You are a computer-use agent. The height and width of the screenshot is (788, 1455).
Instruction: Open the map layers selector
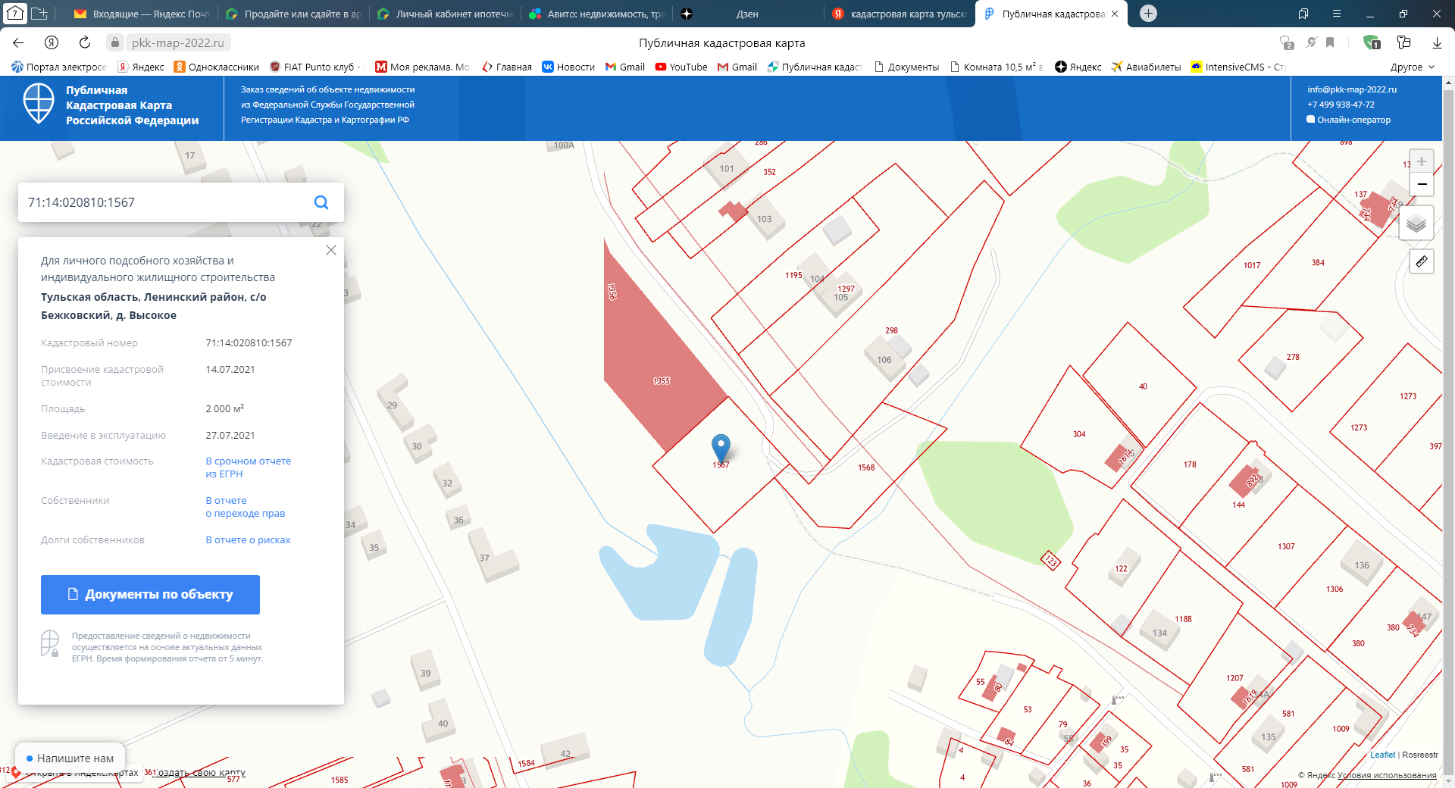coord(1416,224)
